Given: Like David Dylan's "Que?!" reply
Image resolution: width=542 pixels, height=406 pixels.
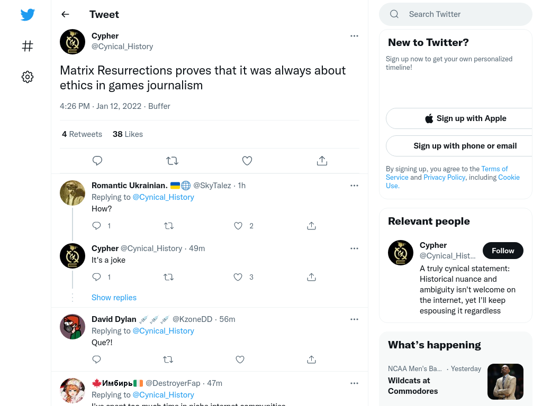Looking at the screenshot, I should tap(240, 359).
